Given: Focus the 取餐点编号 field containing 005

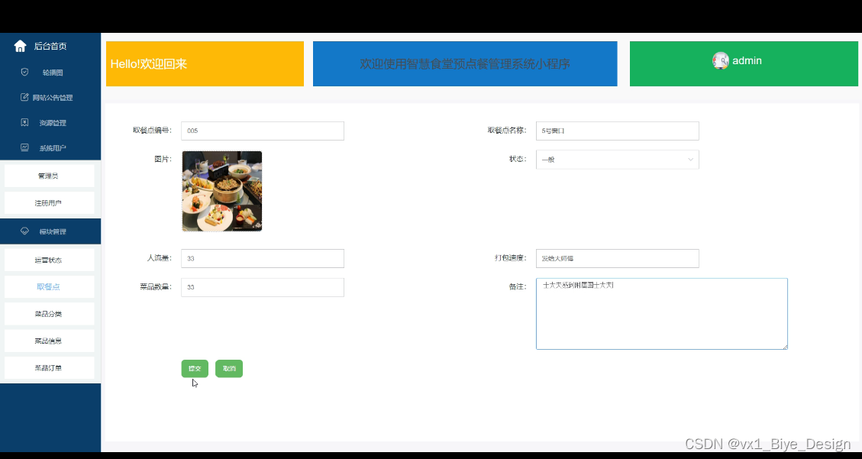Looking at the screenshot, I should coord(262,131).
